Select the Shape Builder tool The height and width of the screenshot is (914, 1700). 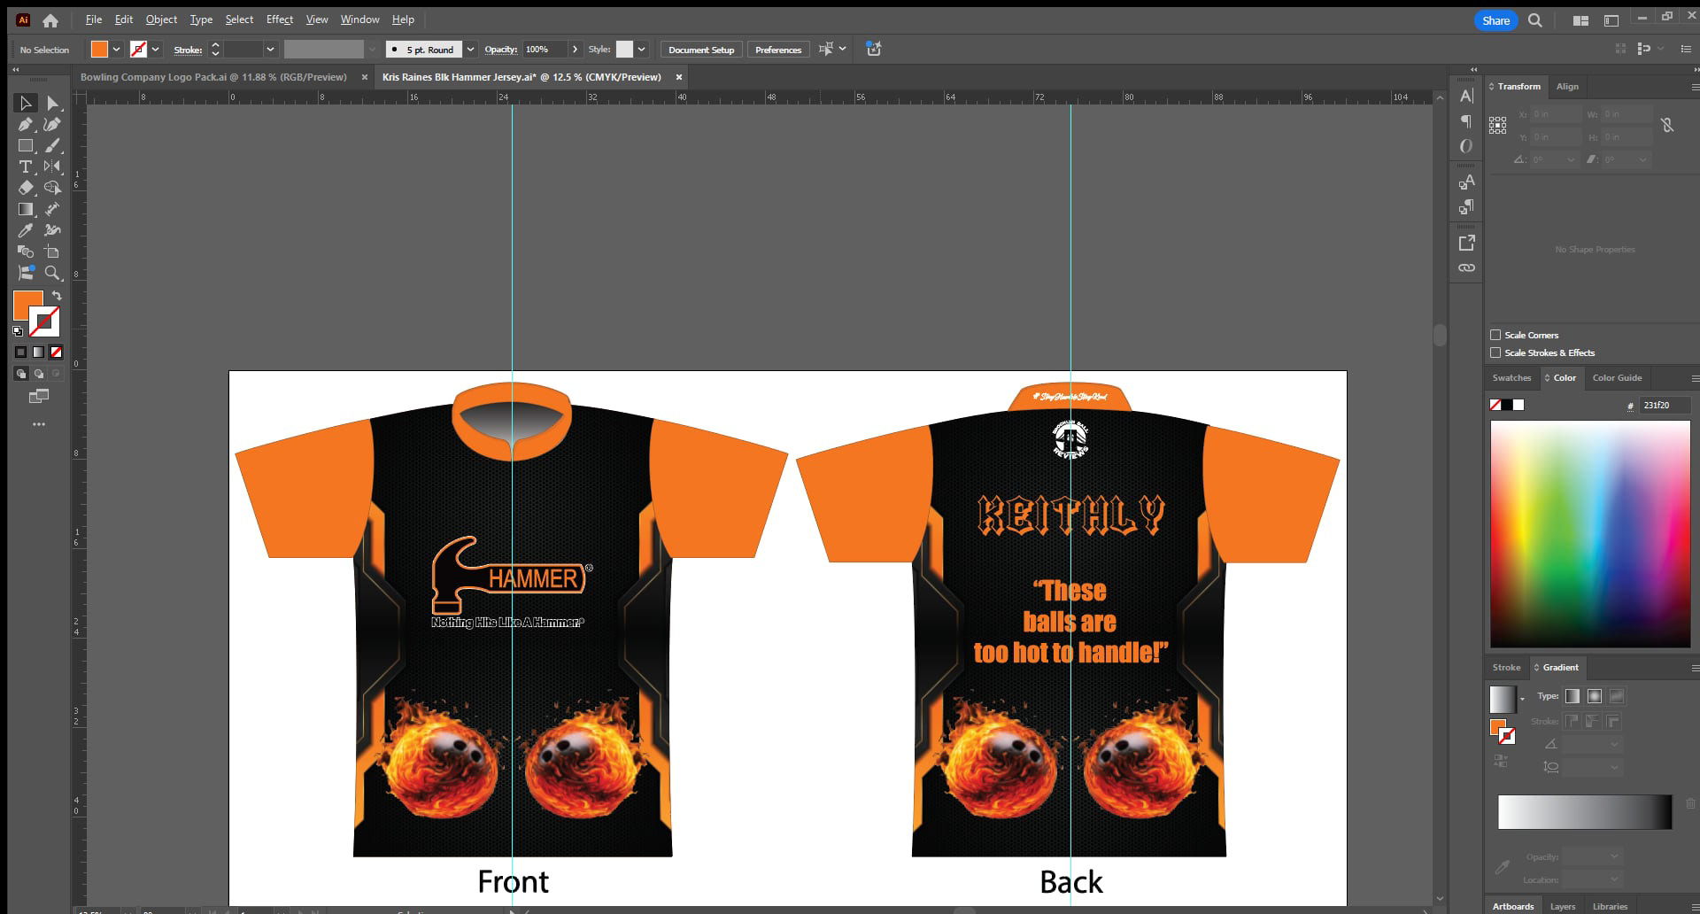(x=52, y=188)
